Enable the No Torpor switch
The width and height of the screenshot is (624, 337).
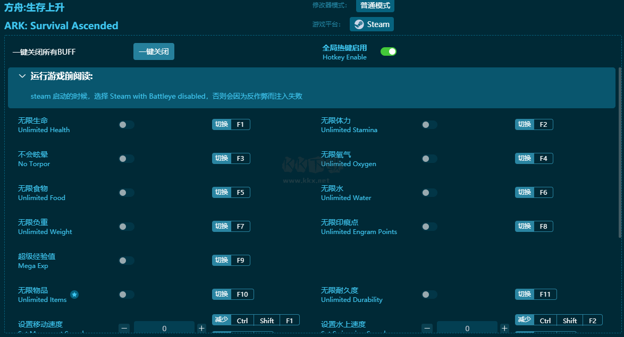click(127, 159)
